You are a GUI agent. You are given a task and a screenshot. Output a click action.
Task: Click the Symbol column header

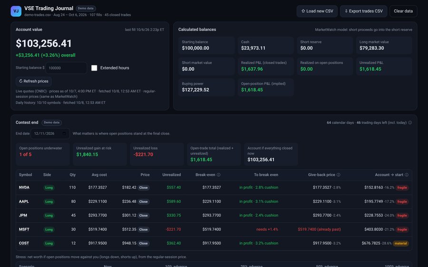25,174
